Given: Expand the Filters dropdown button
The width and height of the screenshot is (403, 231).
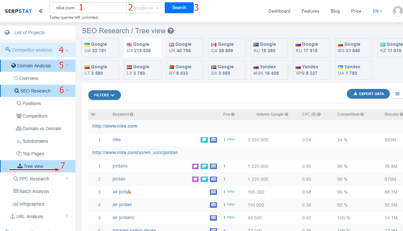Looking at the screenshot, I should tap(104, 95).
